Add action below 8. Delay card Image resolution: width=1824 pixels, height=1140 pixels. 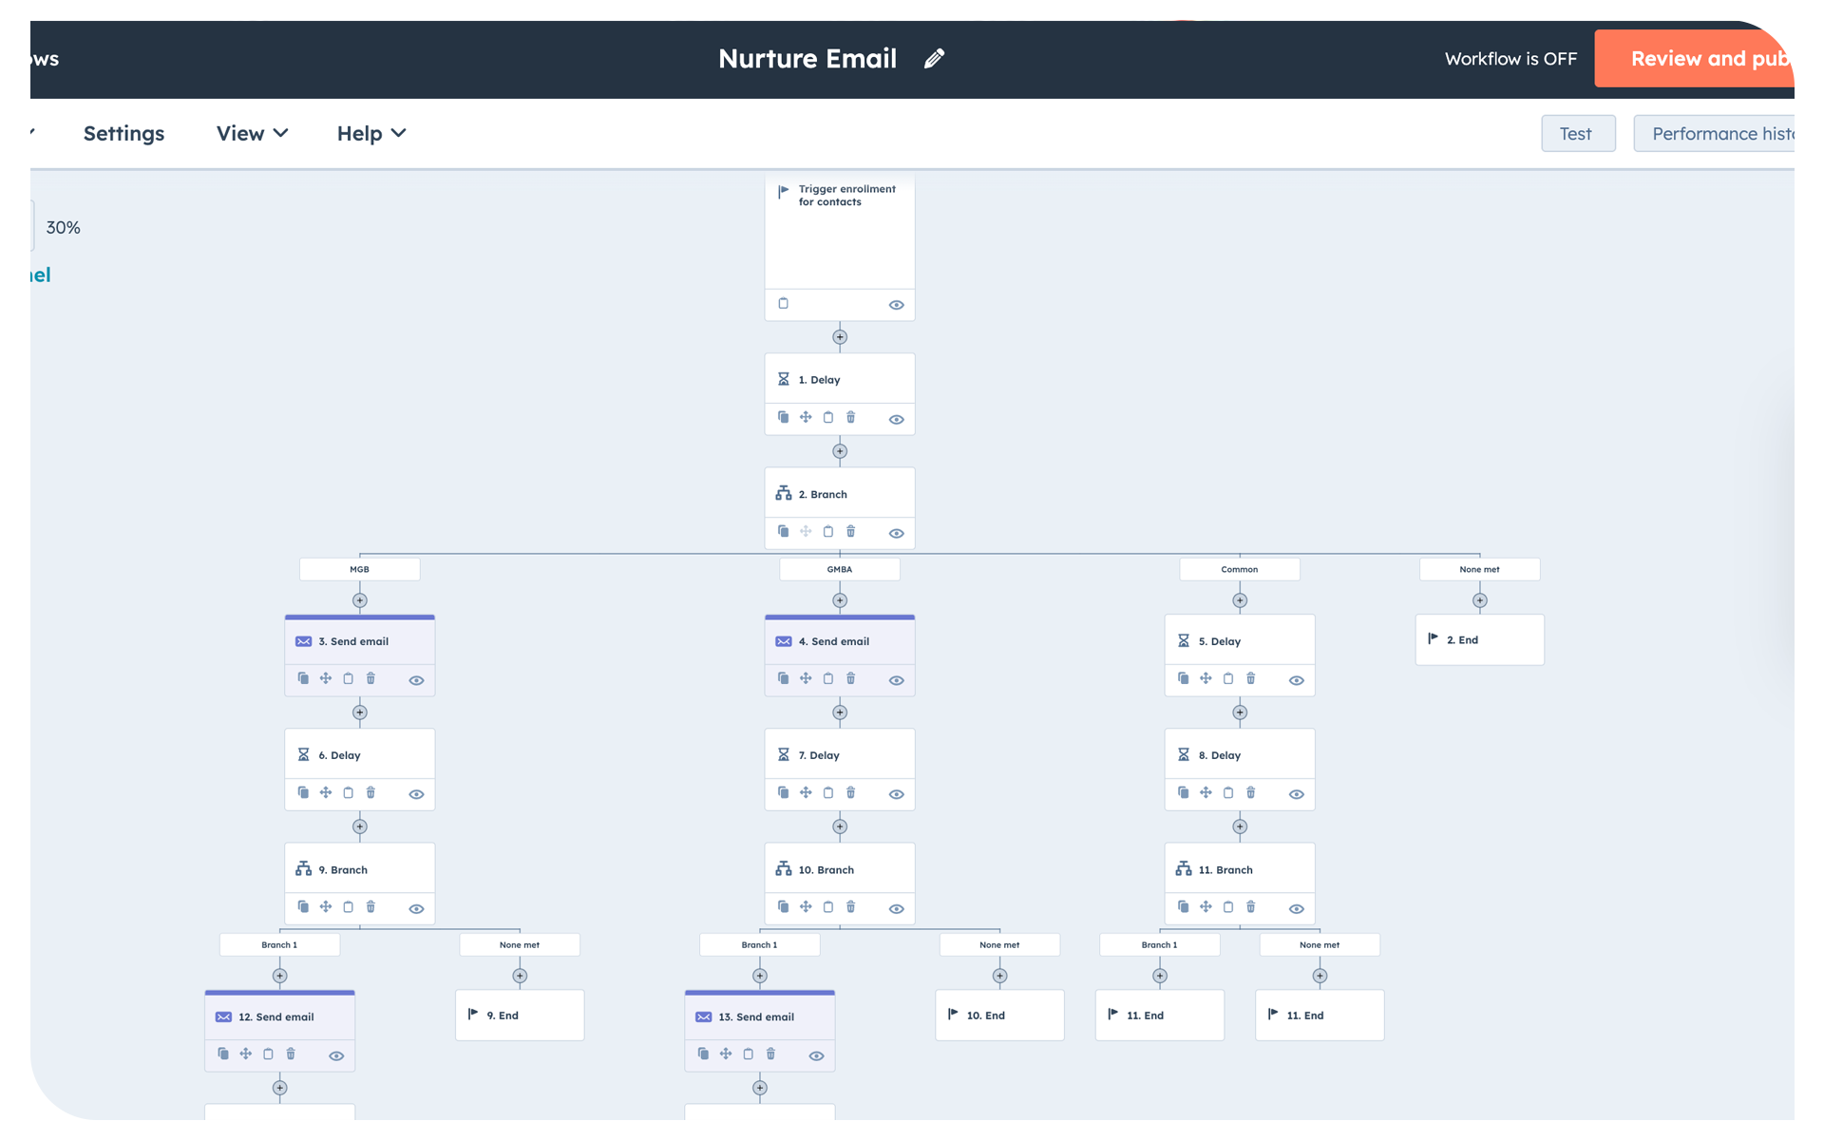pos(1240,826)
